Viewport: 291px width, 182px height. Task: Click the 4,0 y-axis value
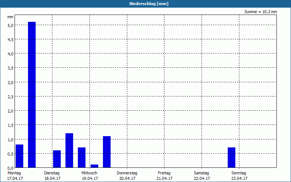(x=11, y=54)
